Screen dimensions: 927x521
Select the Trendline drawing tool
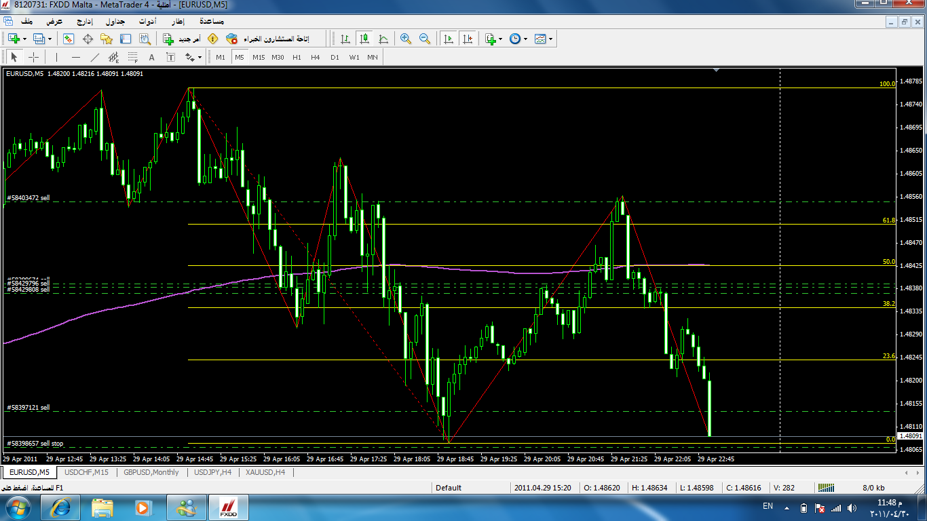[95, 58]
